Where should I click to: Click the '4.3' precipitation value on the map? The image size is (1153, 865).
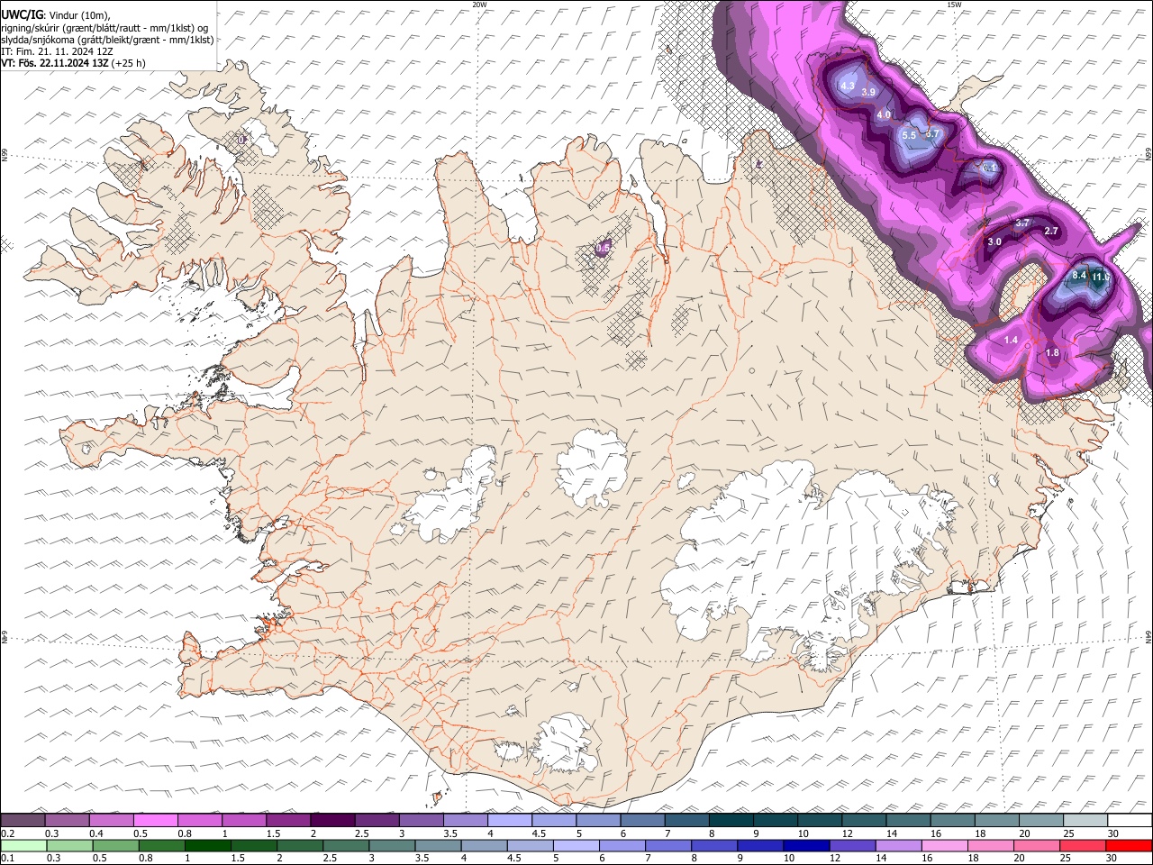[847, 86]
